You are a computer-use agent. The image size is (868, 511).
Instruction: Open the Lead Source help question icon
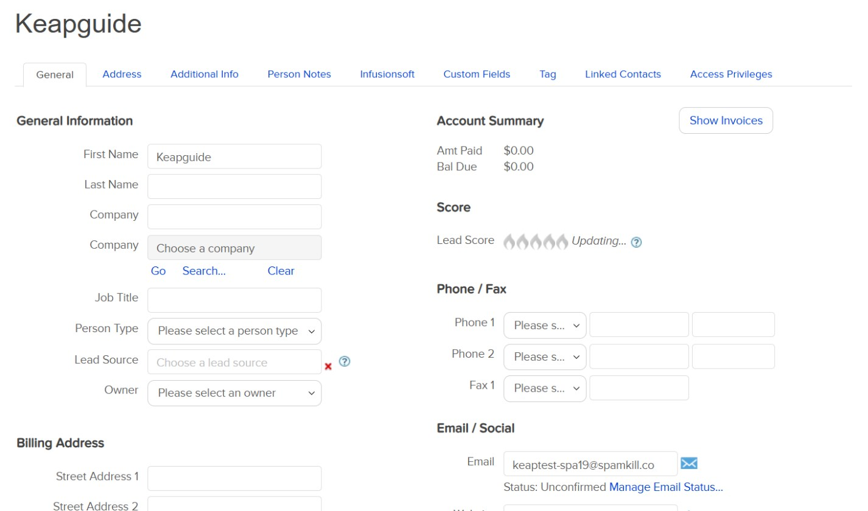click(345, 361)
